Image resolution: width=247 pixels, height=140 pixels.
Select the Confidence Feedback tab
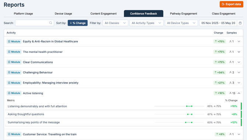point(143,14)
